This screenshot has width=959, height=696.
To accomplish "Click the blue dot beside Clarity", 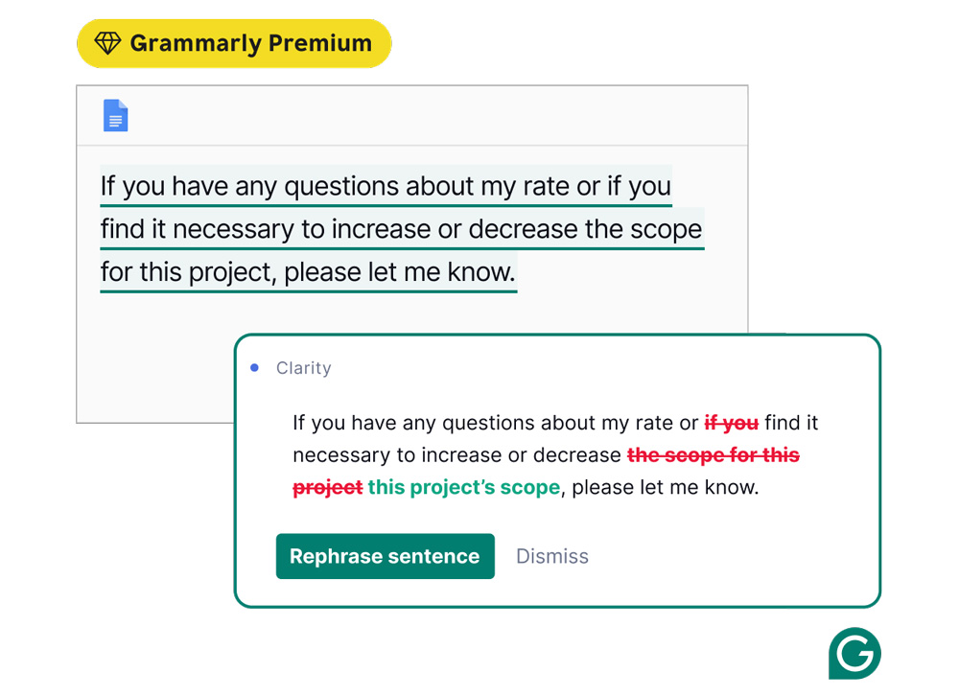I will point(254,368).
